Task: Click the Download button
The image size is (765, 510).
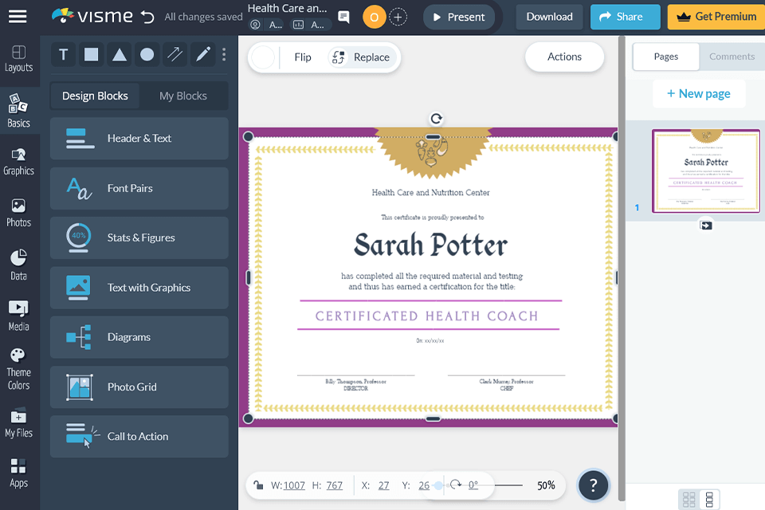Action: pyautogui.click(x=549, y=17)
